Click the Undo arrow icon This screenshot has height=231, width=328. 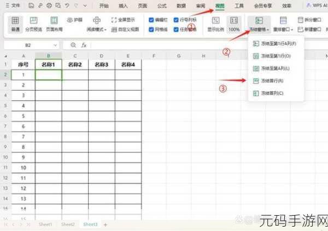click(67, 5)
